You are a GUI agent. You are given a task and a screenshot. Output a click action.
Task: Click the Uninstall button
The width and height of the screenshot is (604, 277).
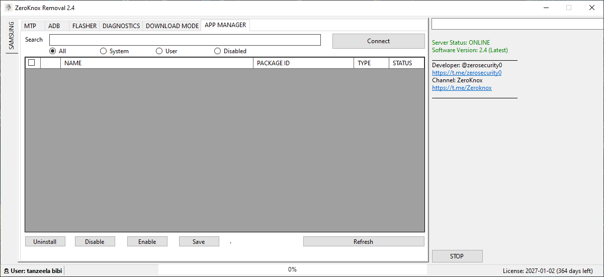click(x=45, y=241)
